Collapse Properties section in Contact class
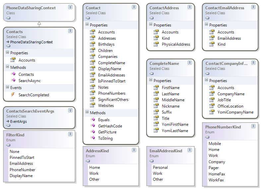The width and height of the screenshot is (261, 189). pos(87,24)
